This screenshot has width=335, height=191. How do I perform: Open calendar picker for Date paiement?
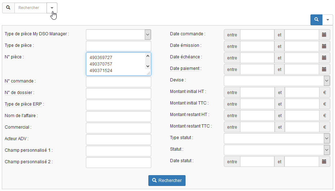click(x=324, y=69)
